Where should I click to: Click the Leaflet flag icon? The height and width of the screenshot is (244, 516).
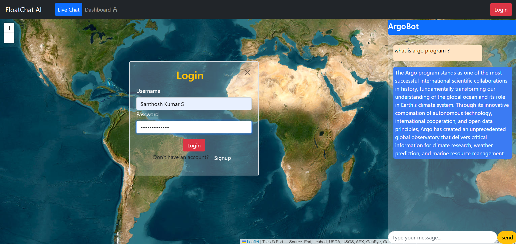coord(244,242)
